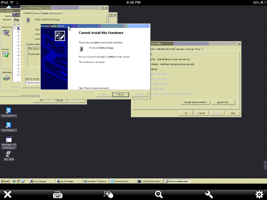Switch to the BOOT.INI tab
This screenshot has height=200, width=267.
click(170, 49)
